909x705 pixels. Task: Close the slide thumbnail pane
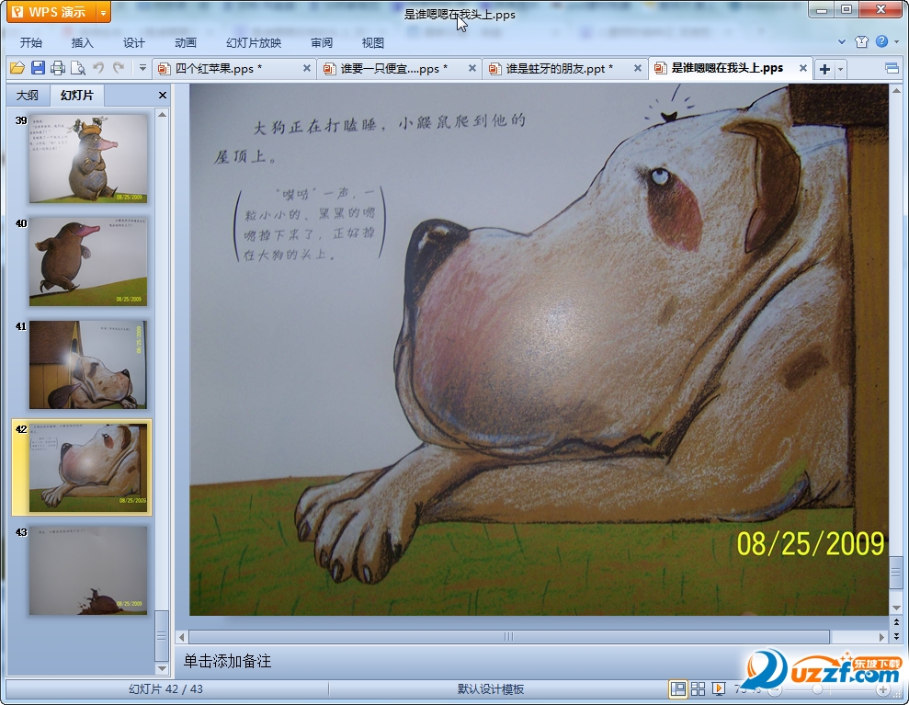click(163, 95)
